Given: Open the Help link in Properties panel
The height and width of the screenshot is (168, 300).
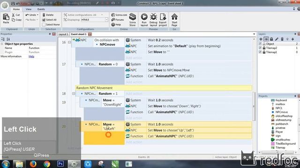Looking at the screenshot, I should [31, 56].
